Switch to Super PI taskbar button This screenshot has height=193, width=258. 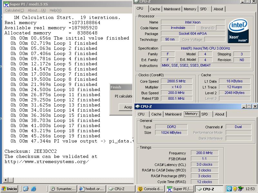coord(180,189)
